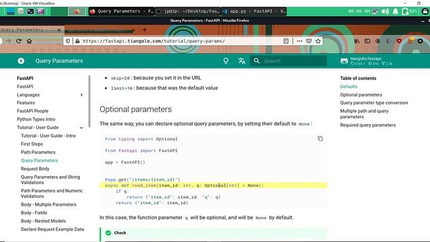This screenshot has height=242, width=430.
Task: Click the address bar URL
Action: tap(154, 41)
